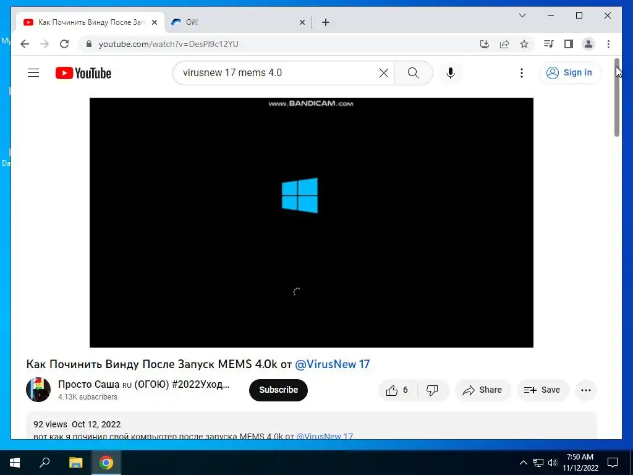Toggle the Chrome side panel

pyautogui.click(x=569, y=44)
